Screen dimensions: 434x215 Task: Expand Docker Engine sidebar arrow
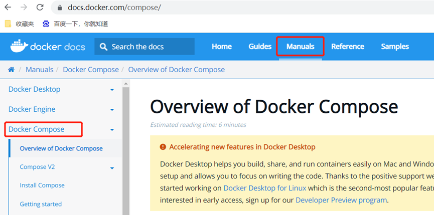[112, 110]
